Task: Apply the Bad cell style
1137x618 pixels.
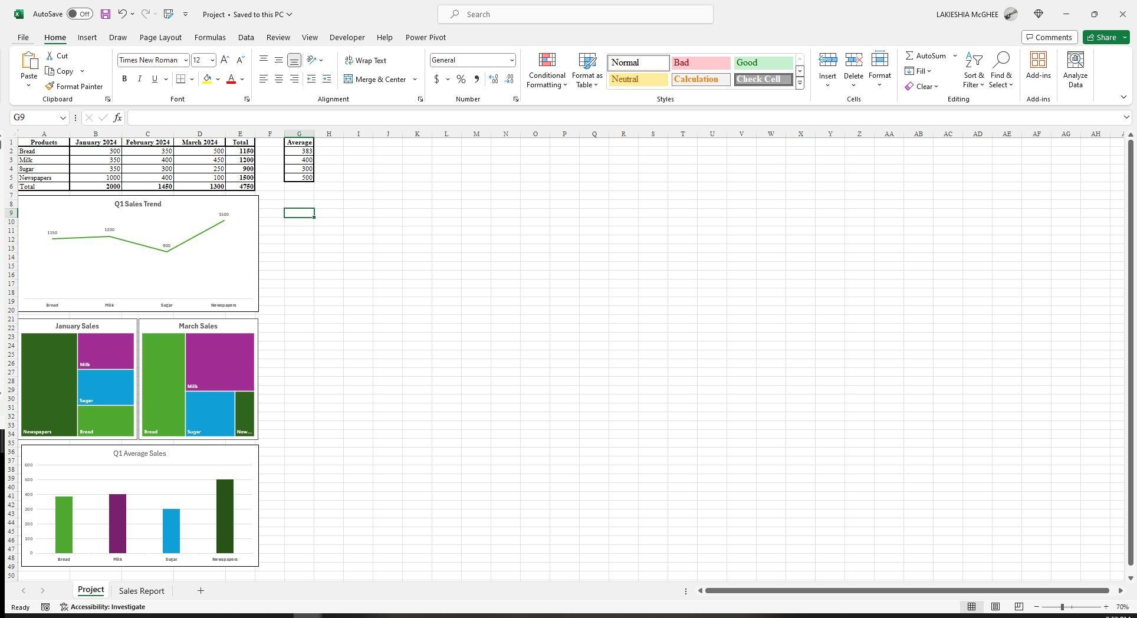Action: pyautogui.click(x=701, y=63)
